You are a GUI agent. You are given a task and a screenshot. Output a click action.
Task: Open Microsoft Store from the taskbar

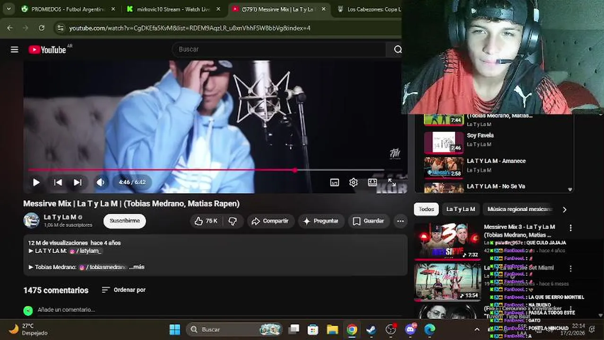coord(313,329)
